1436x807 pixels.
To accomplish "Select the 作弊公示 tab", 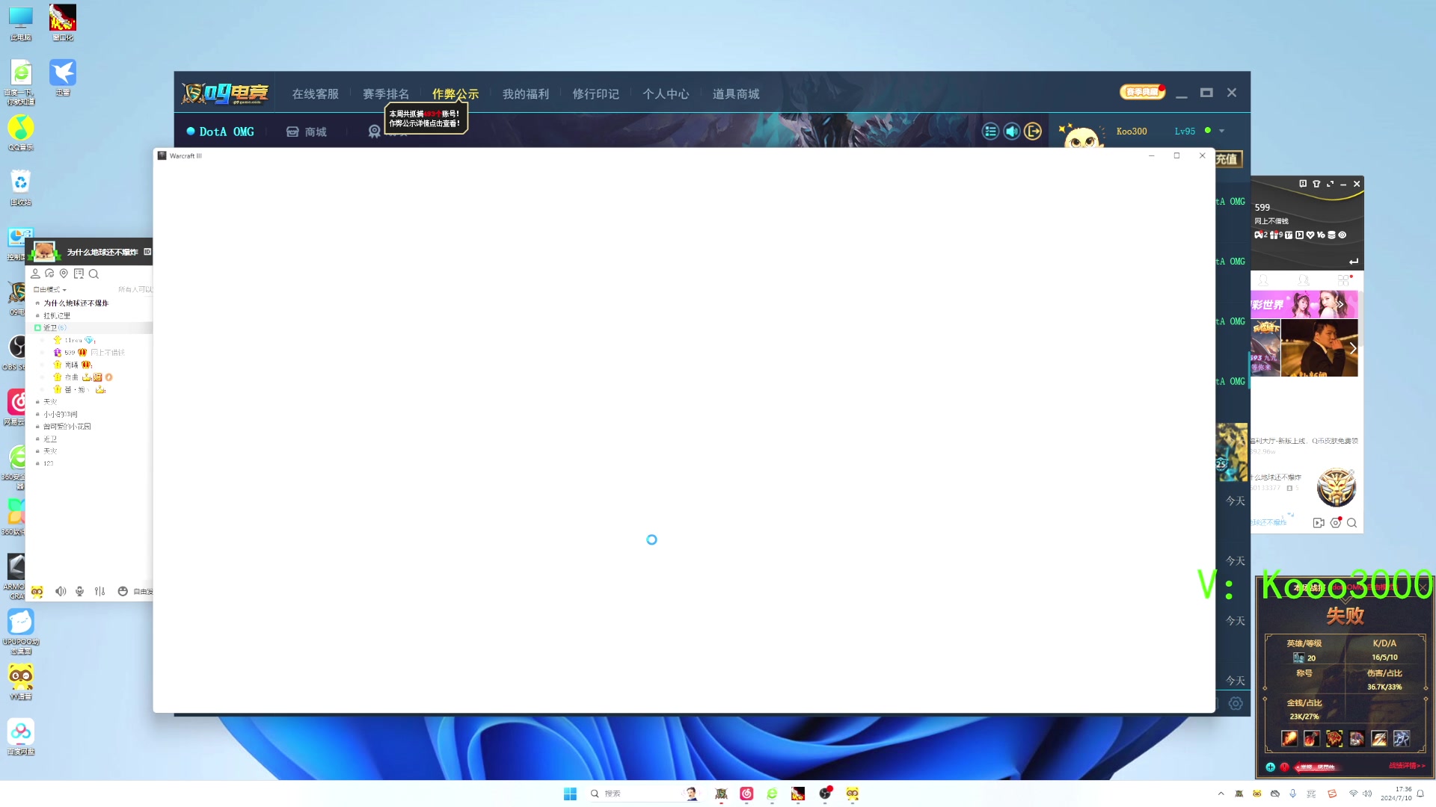I will pos(455,94).
